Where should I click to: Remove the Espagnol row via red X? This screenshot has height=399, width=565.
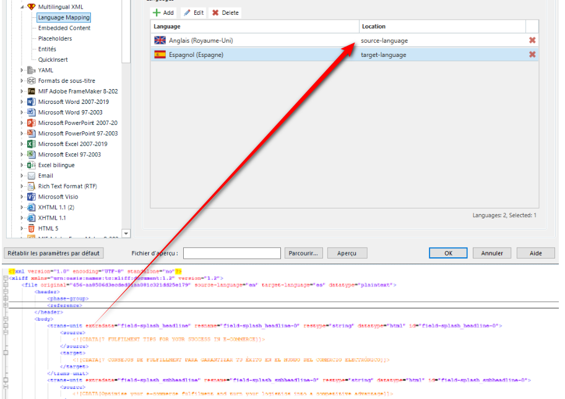coord(532,54)
